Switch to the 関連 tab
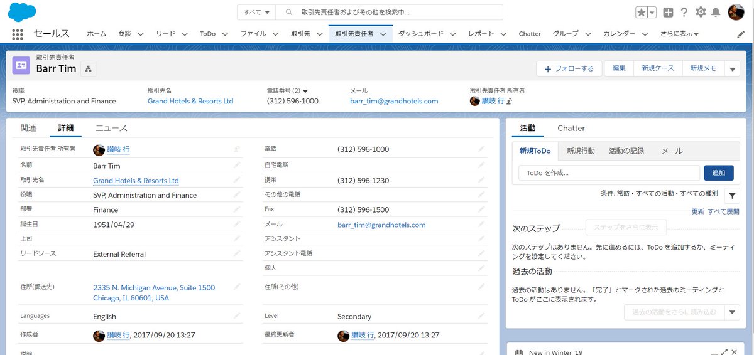This screenshot has height=355, width=754. pyautogui.click(x=29, y=128)
